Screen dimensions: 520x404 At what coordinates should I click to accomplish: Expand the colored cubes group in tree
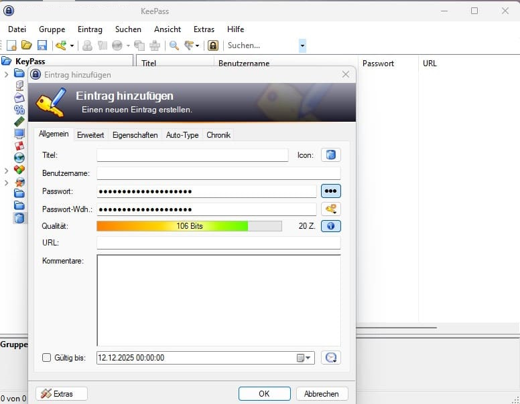coord(6,171)
